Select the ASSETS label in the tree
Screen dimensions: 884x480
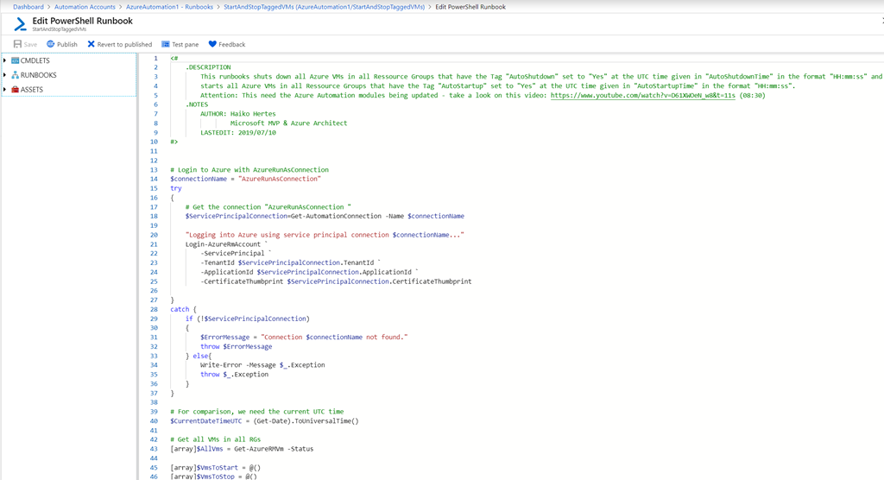(32, 90)
